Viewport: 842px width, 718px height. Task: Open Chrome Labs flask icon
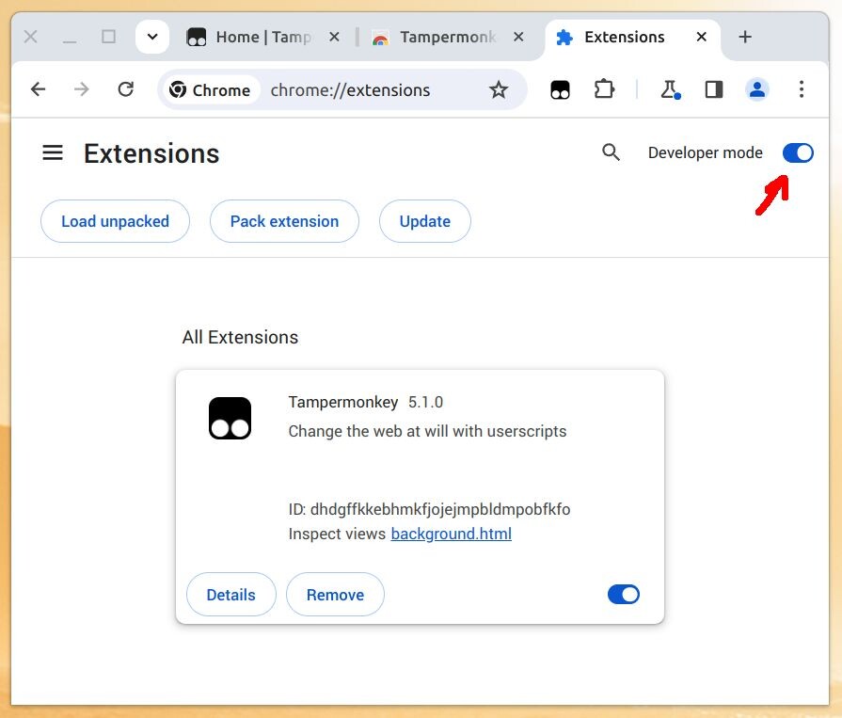tap(670, 89)
